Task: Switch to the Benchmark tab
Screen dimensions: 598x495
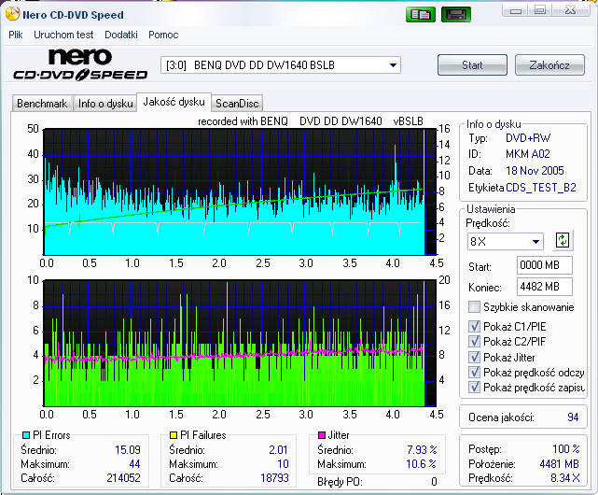Action: (x=42, y=104)
